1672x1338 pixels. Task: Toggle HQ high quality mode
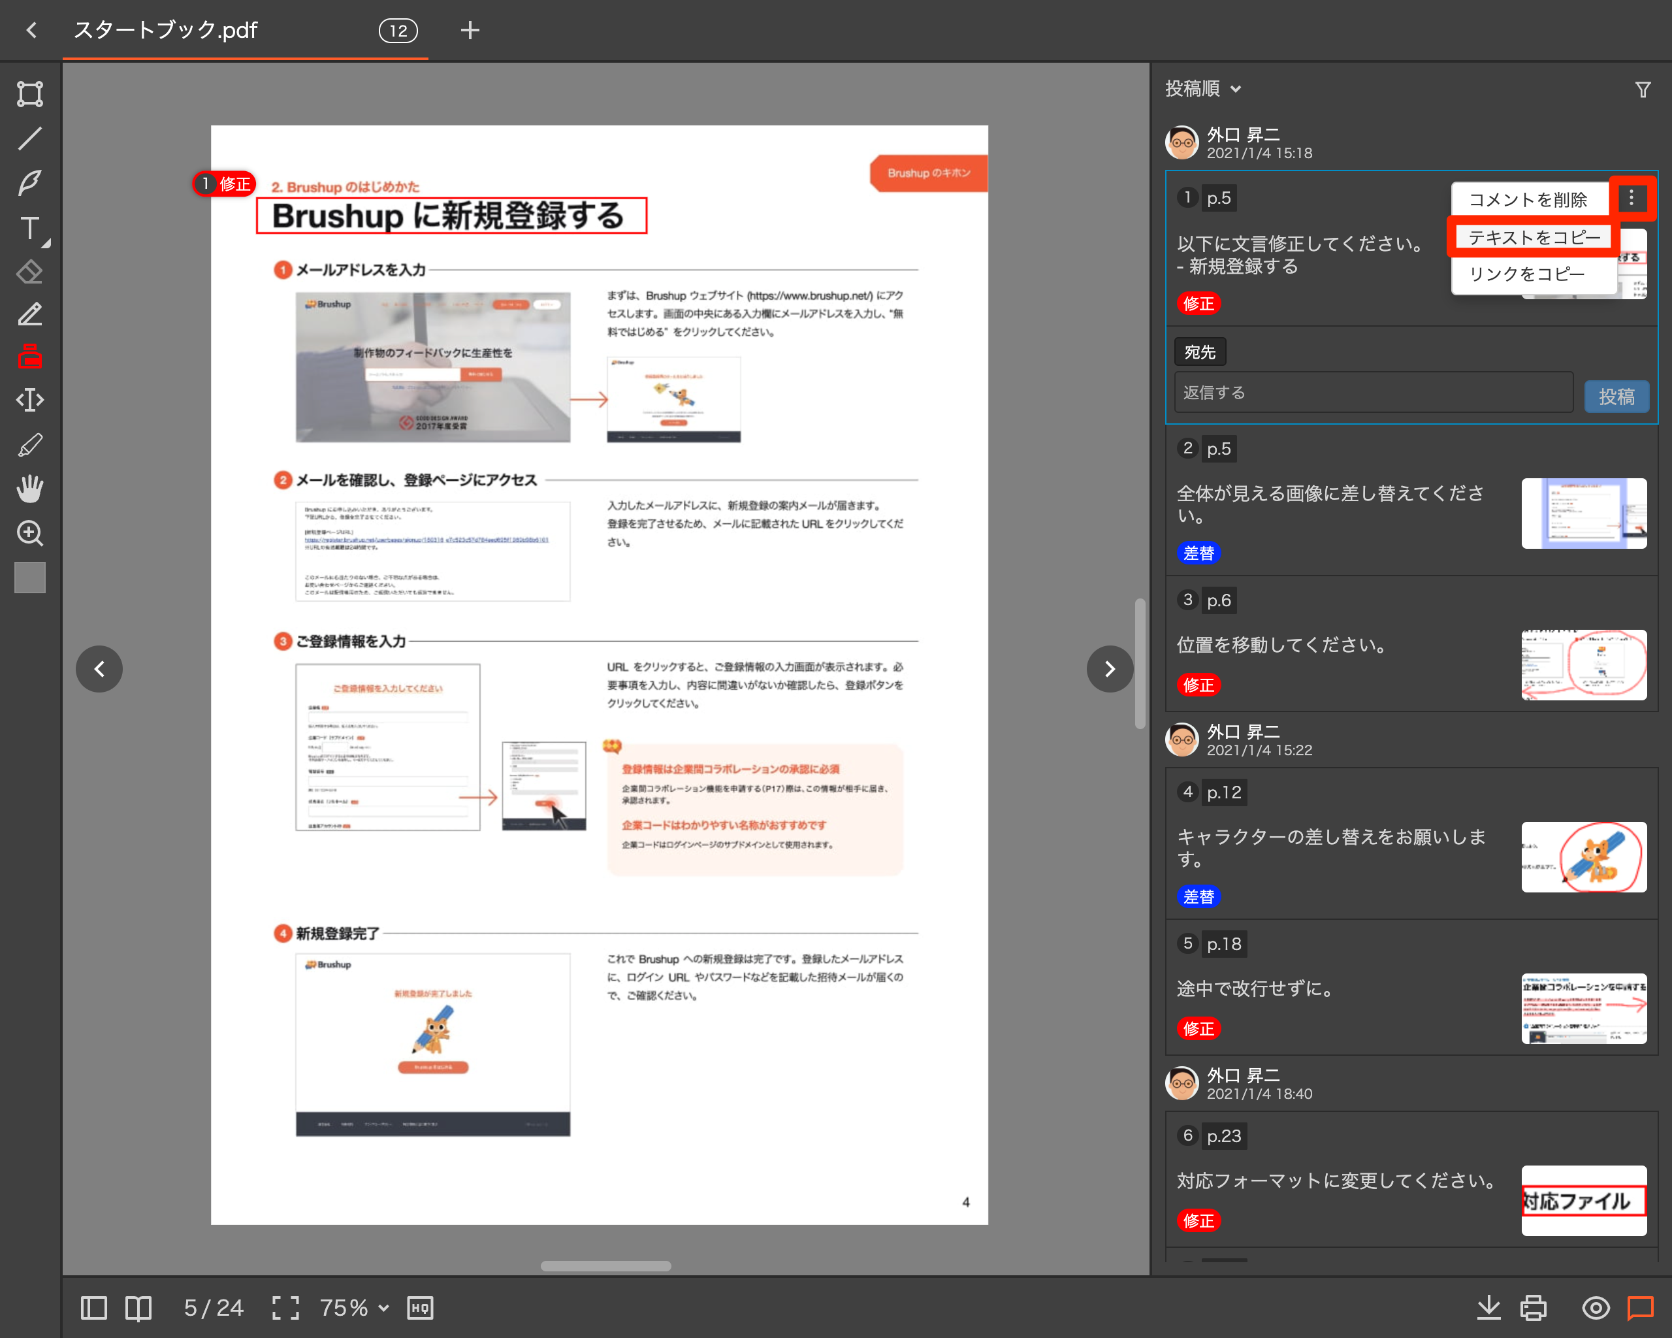coord(419,1308)
